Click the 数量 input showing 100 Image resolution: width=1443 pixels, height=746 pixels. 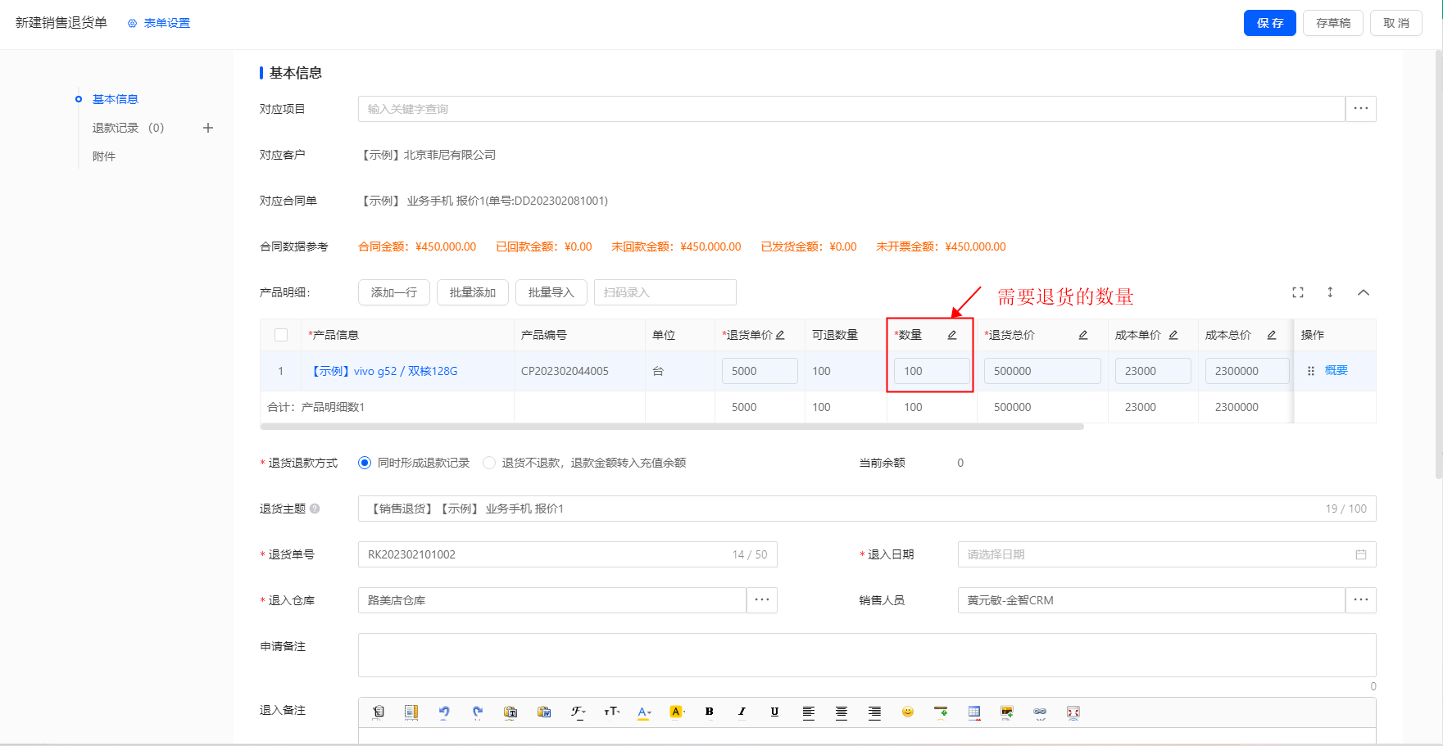coord(932,371)
